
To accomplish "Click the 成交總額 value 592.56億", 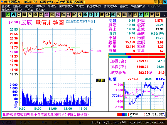I will (145, 72).
